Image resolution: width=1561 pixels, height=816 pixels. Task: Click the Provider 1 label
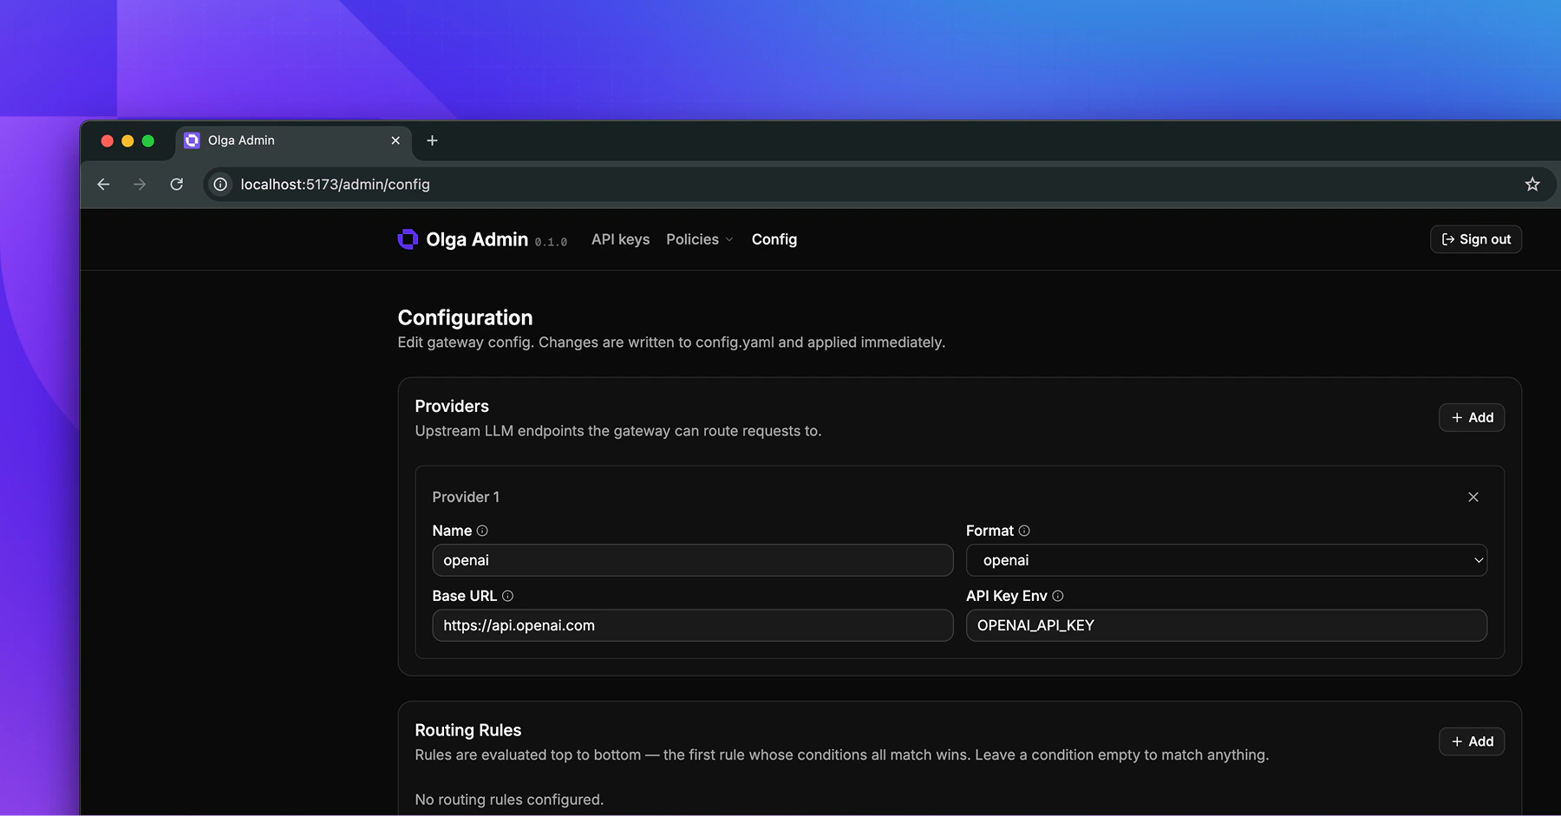coord(466,497)
